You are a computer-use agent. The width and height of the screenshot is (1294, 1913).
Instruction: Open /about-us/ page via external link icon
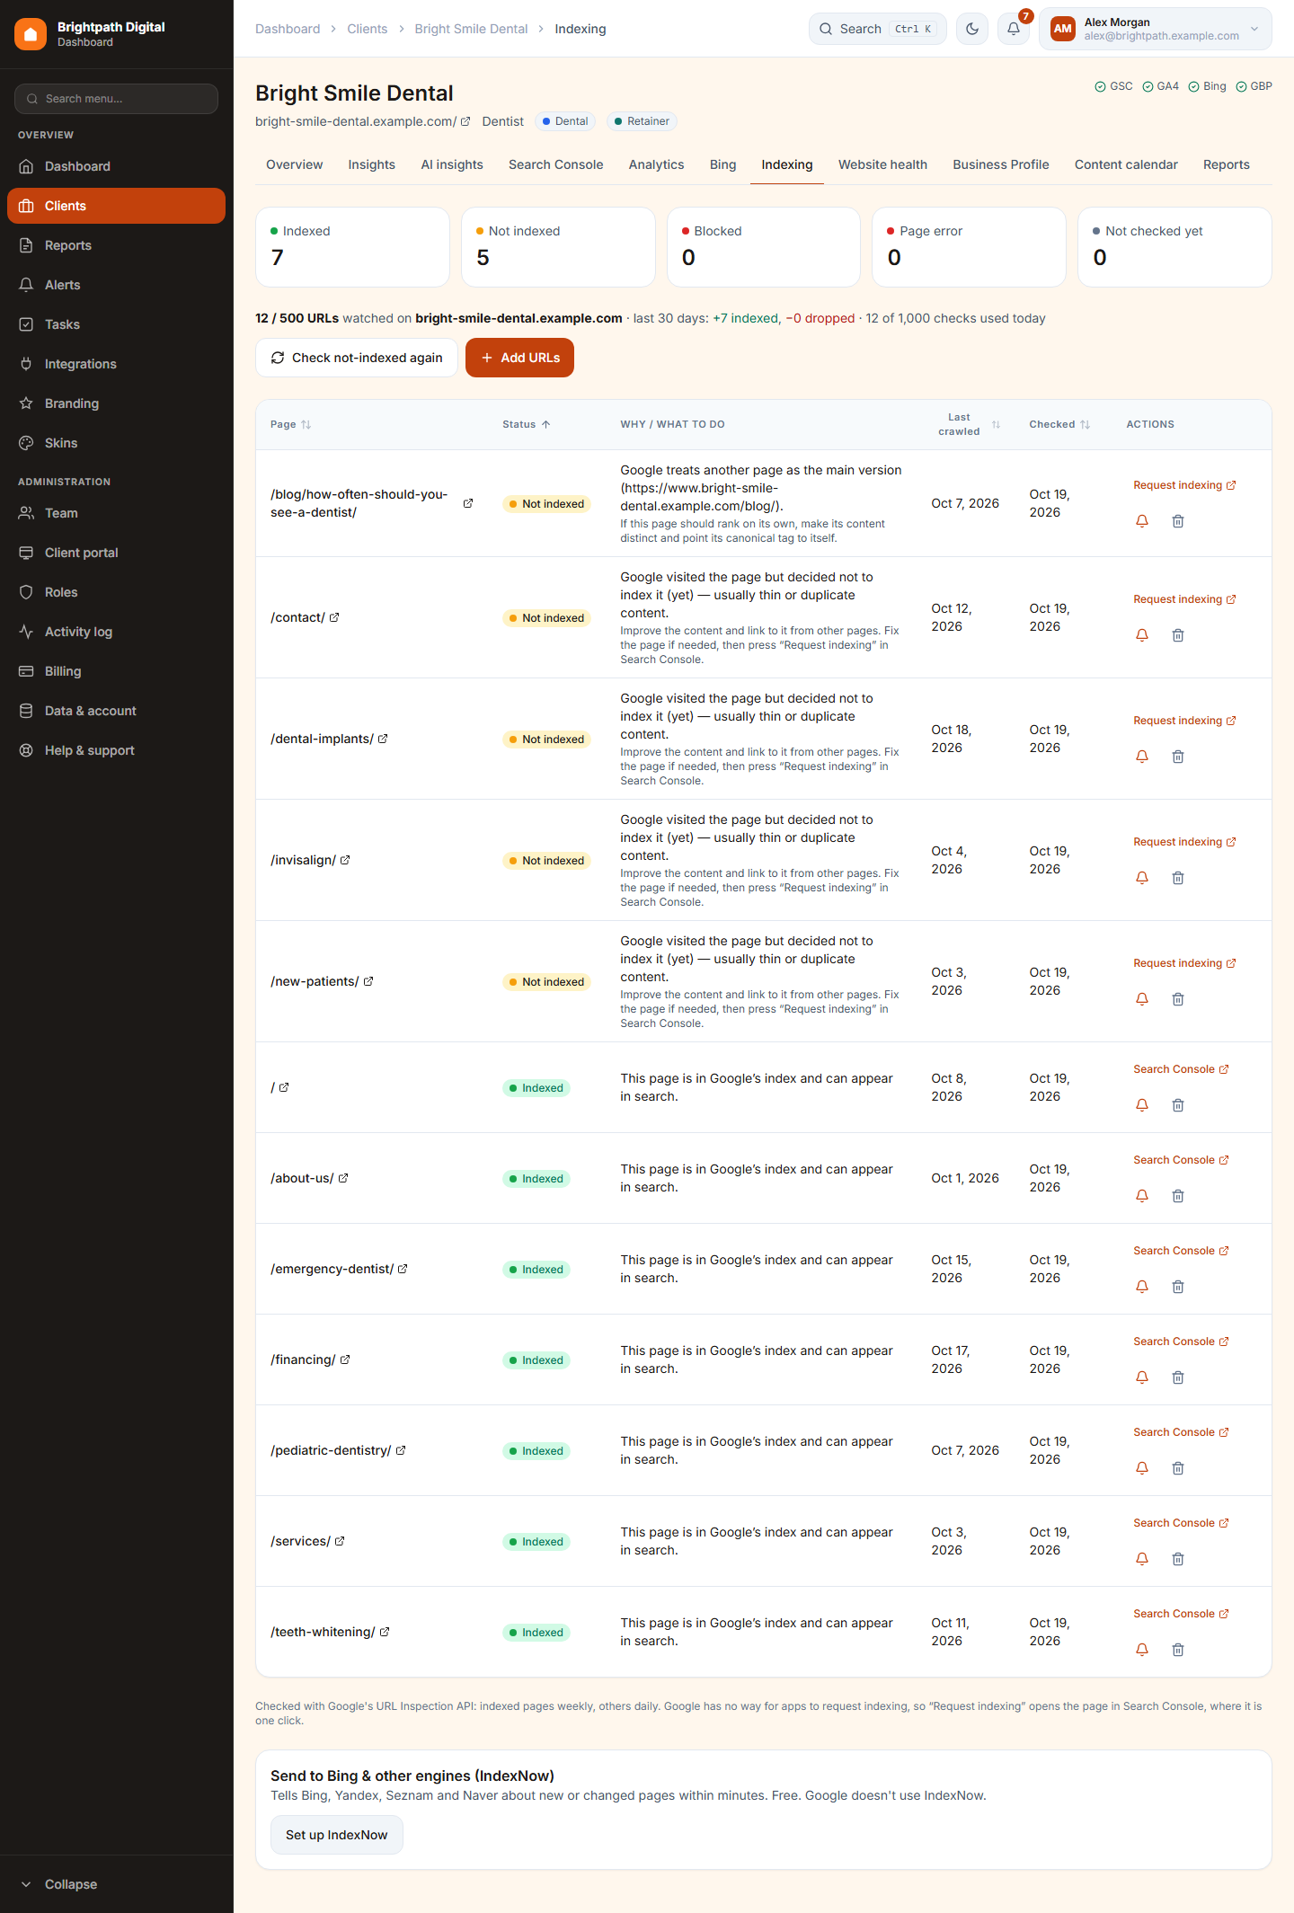coord(343,1178)
